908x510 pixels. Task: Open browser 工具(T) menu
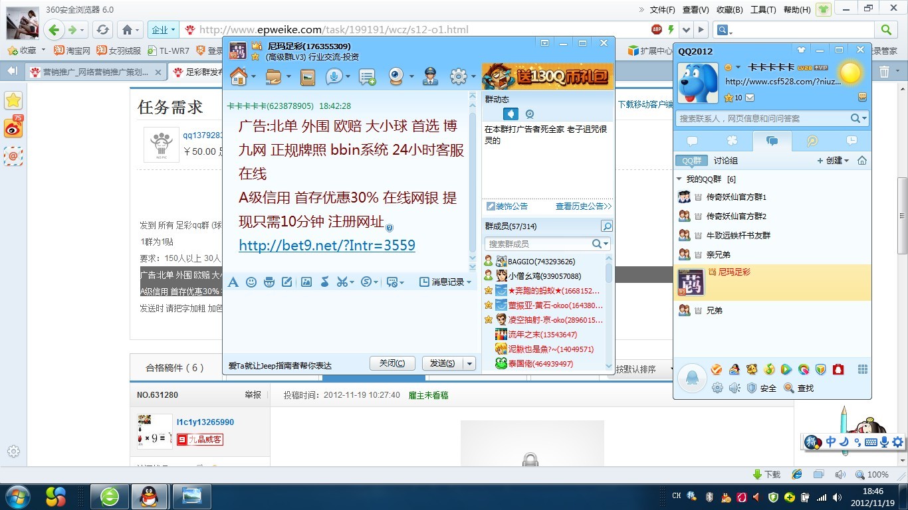(763, 9)
